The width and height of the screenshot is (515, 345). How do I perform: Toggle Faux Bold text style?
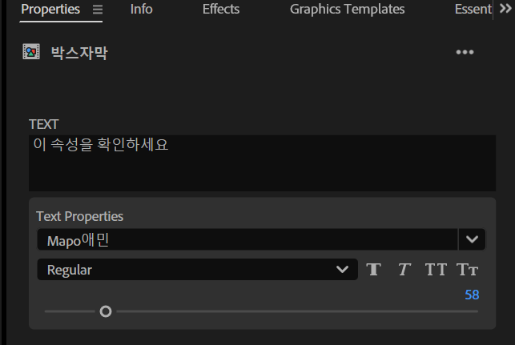[374, 270]
